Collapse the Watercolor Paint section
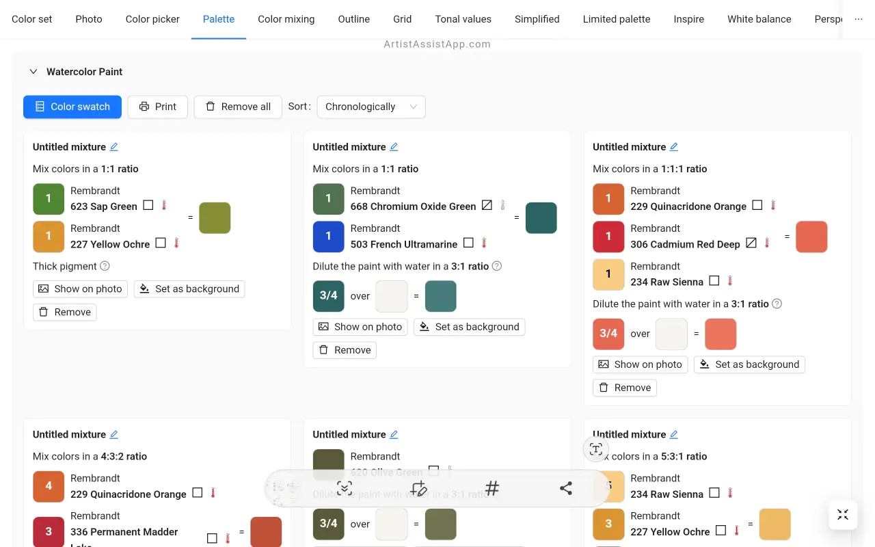The width and height of the screenshot is (875, 547). tap(33, 72)
